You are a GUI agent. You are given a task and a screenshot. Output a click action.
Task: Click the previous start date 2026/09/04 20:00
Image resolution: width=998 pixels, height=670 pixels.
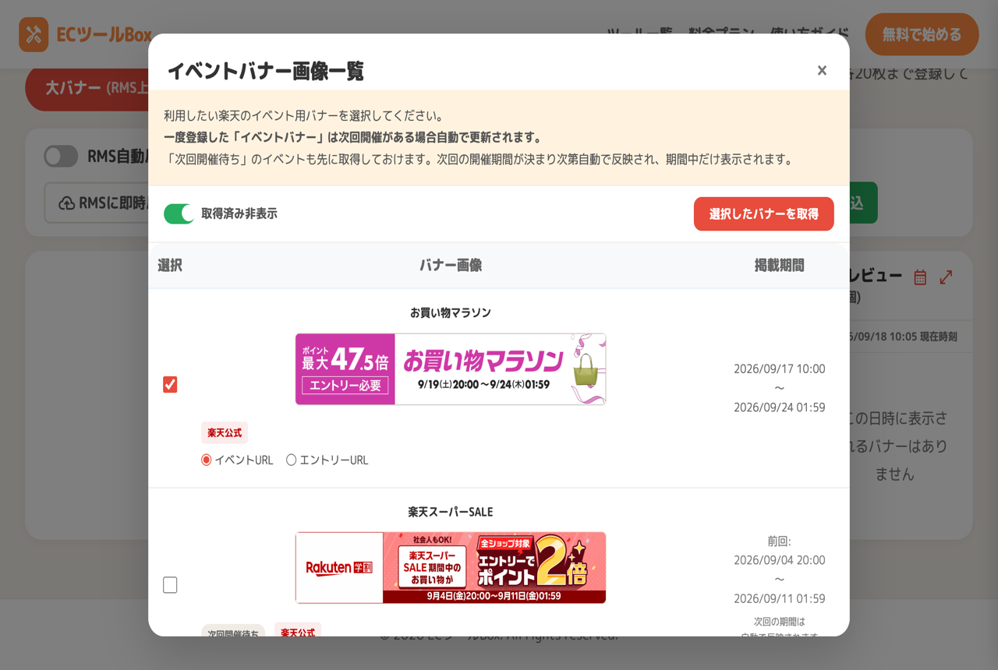pyautogui.click(x=779, y=559)
